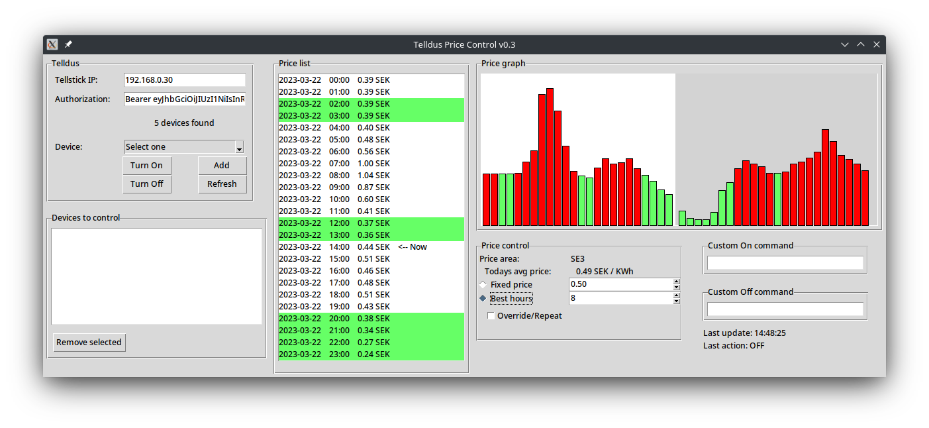Viewport: 929px width, 428px height.
Task: Open the Device 'Select one' dropdown
Action: [x=184, y=146]
